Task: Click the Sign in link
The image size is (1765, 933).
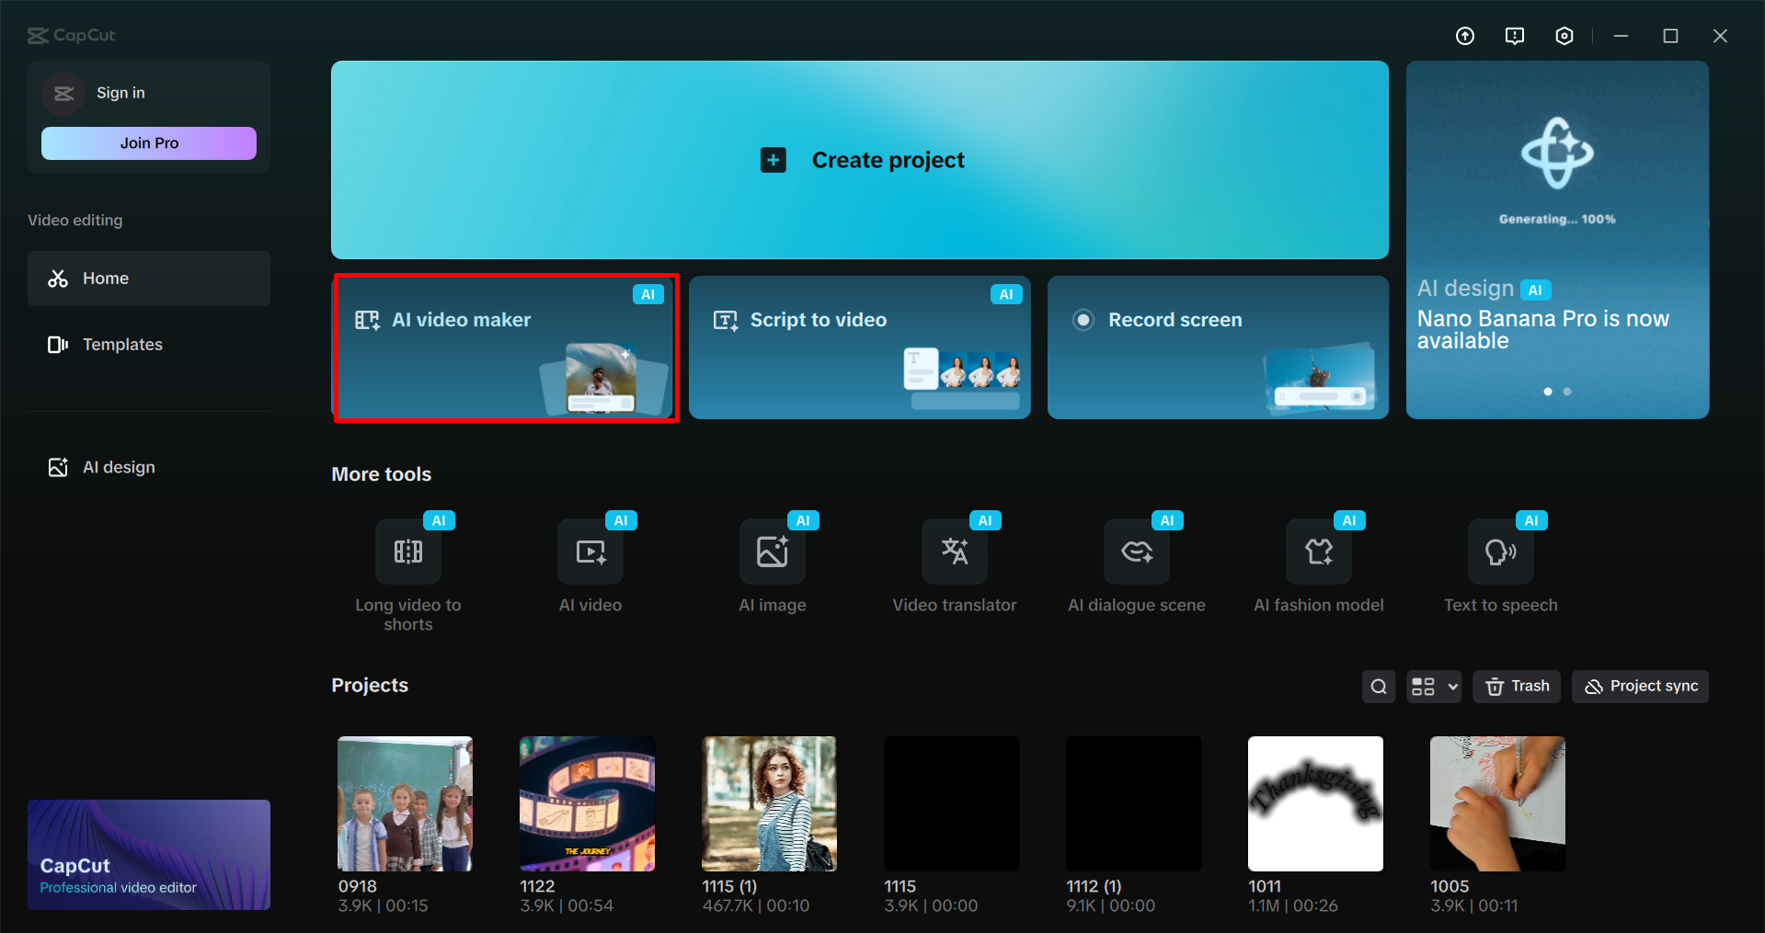Action: [120, 93]
